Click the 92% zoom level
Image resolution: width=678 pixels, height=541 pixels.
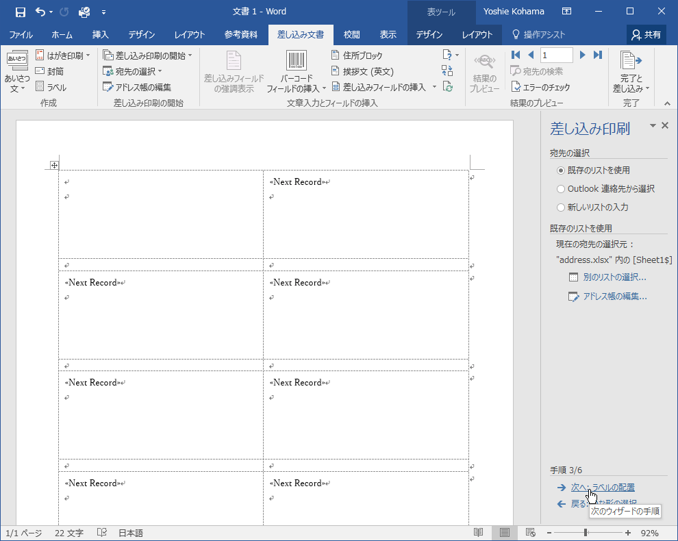(x=650, y=533)
